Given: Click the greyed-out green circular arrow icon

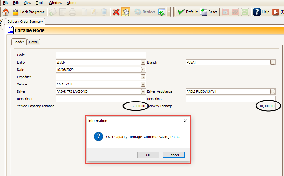Looking at the screenshot, I should click(245, 12).
